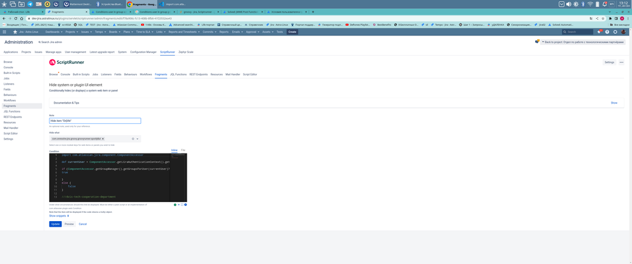Open the browser extensions puzzle icon
632x264 pixels.
[x=610, y=18]
